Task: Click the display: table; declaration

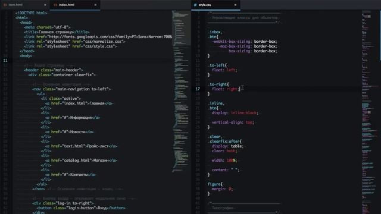Action: 227,146
